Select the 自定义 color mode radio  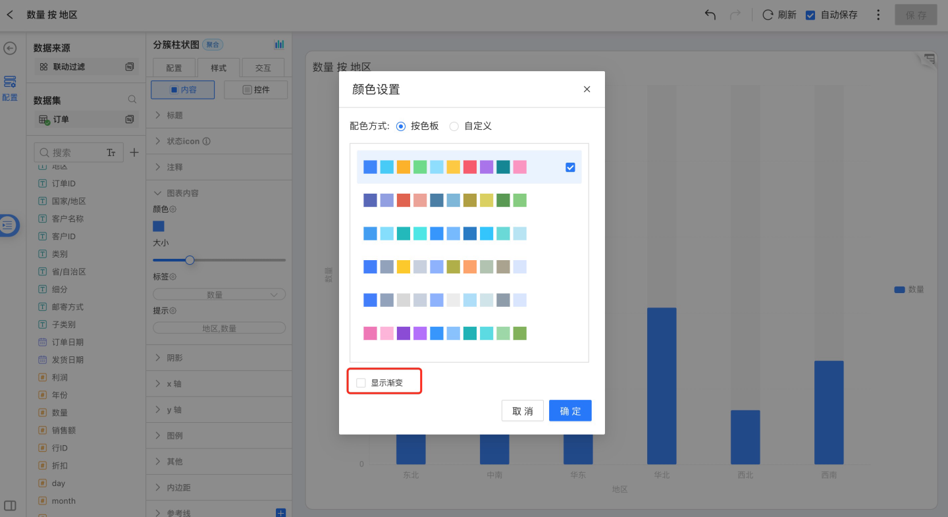[x=454, y=126]
